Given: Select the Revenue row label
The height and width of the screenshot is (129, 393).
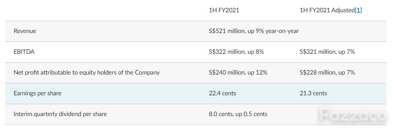Looking at the screenshot, I should (x=25, y=31).
